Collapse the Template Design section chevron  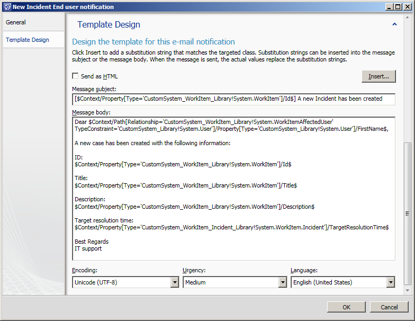coord(394,24)
